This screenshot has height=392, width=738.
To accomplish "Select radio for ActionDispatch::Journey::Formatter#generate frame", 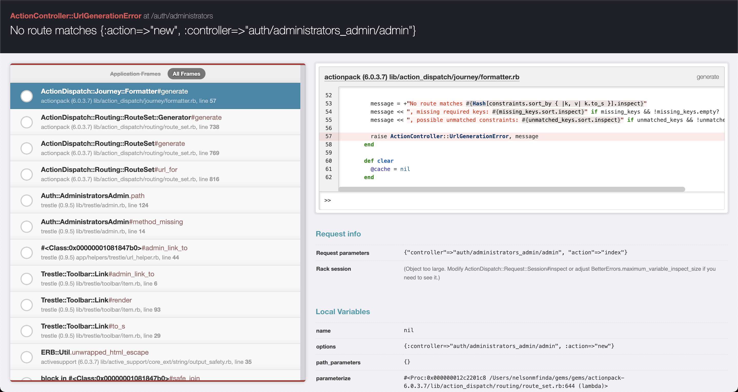I will tap(27, 96).
